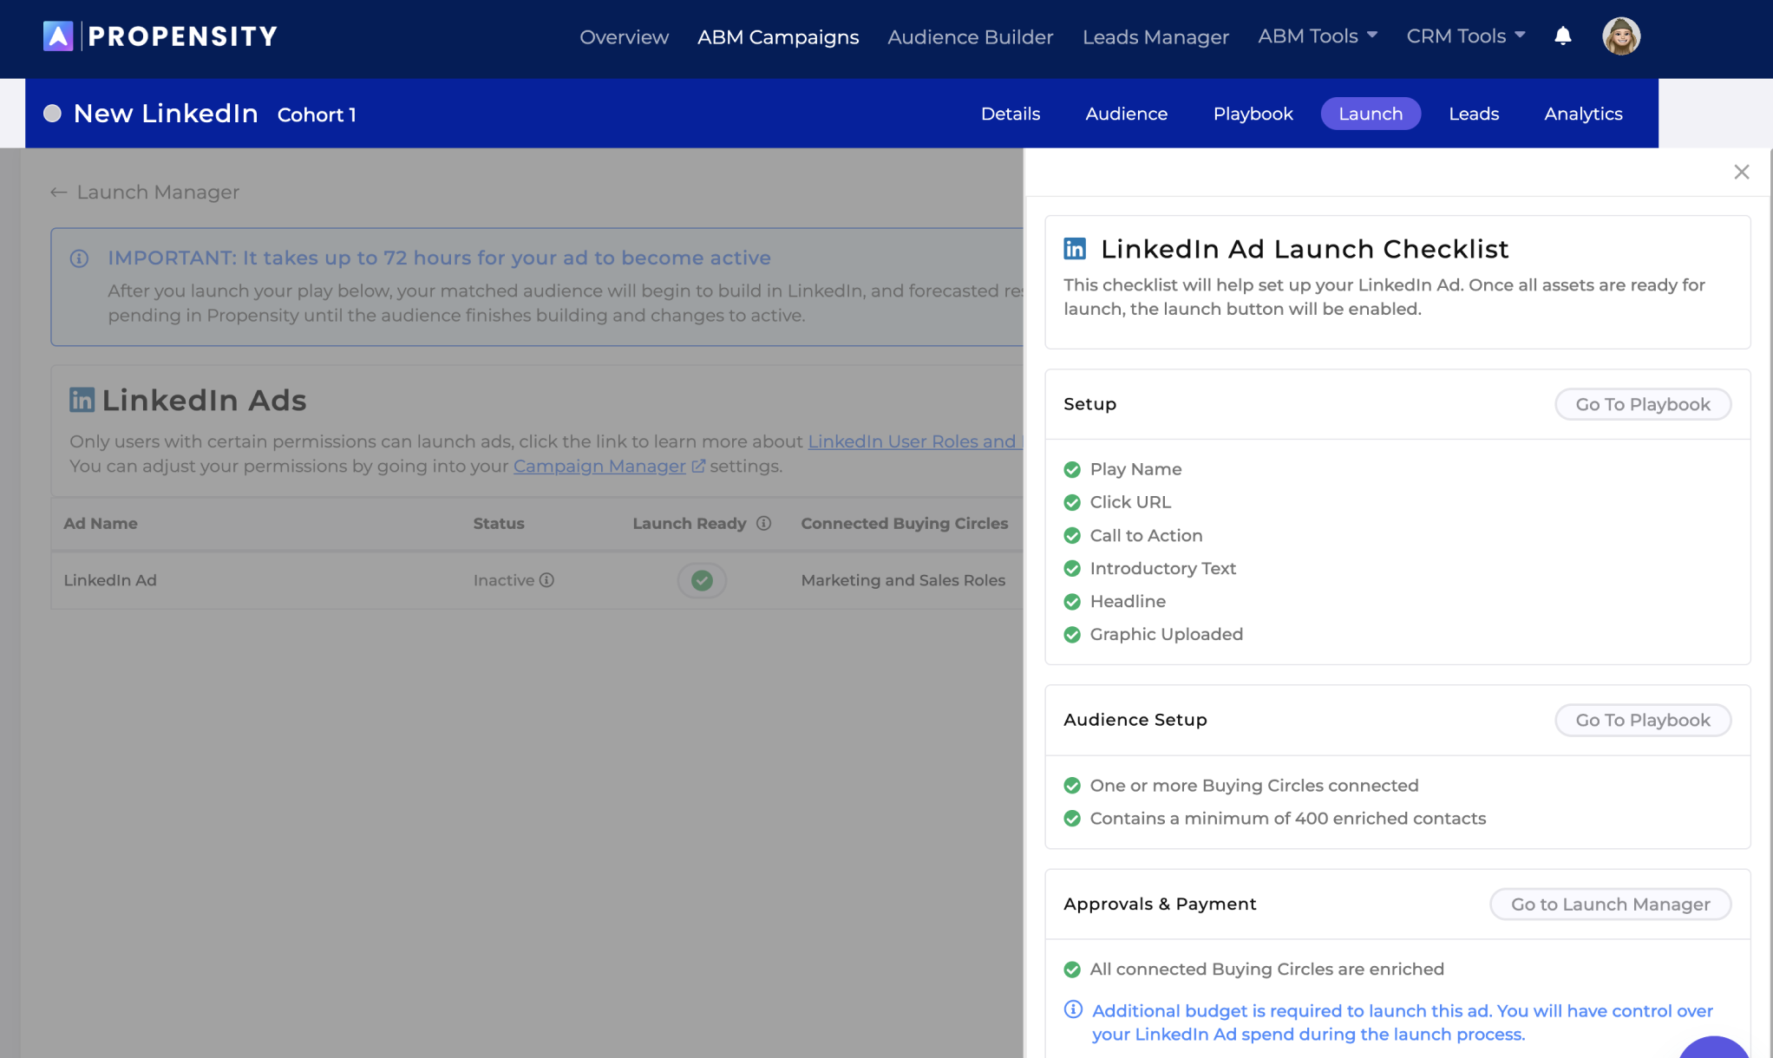
Task: Click the green check beside Introductory Text
Action: click(x=1072, y=568)
